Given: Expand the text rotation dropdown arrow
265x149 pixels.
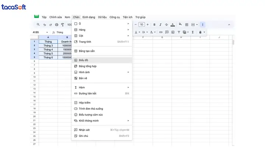Looking at the screenshot, I should click(155, 32).
